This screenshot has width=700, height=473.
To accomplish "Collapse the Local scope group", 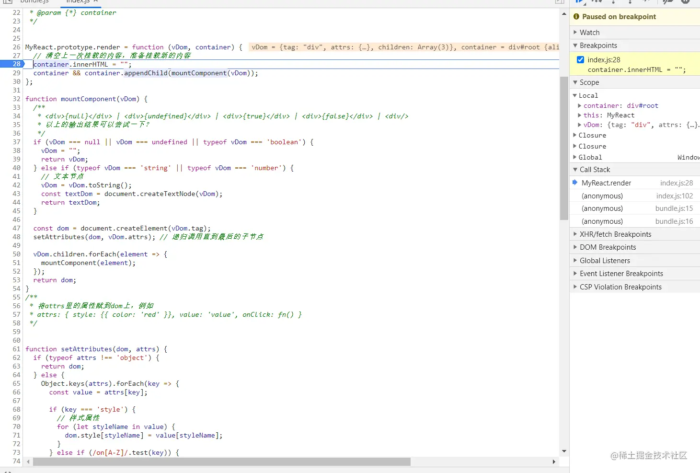I will tap(575, 96).
